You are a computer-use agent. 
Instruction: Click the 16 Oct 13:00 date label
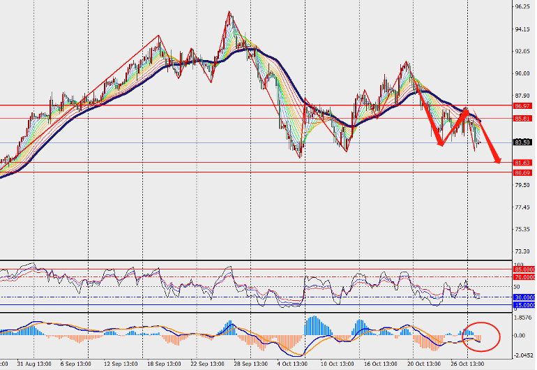coord(381,364)
